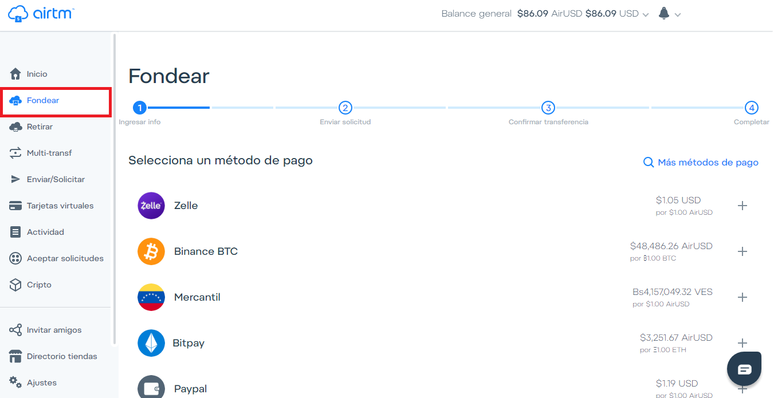Select the Bitpay method name

[x=188, y=343]
